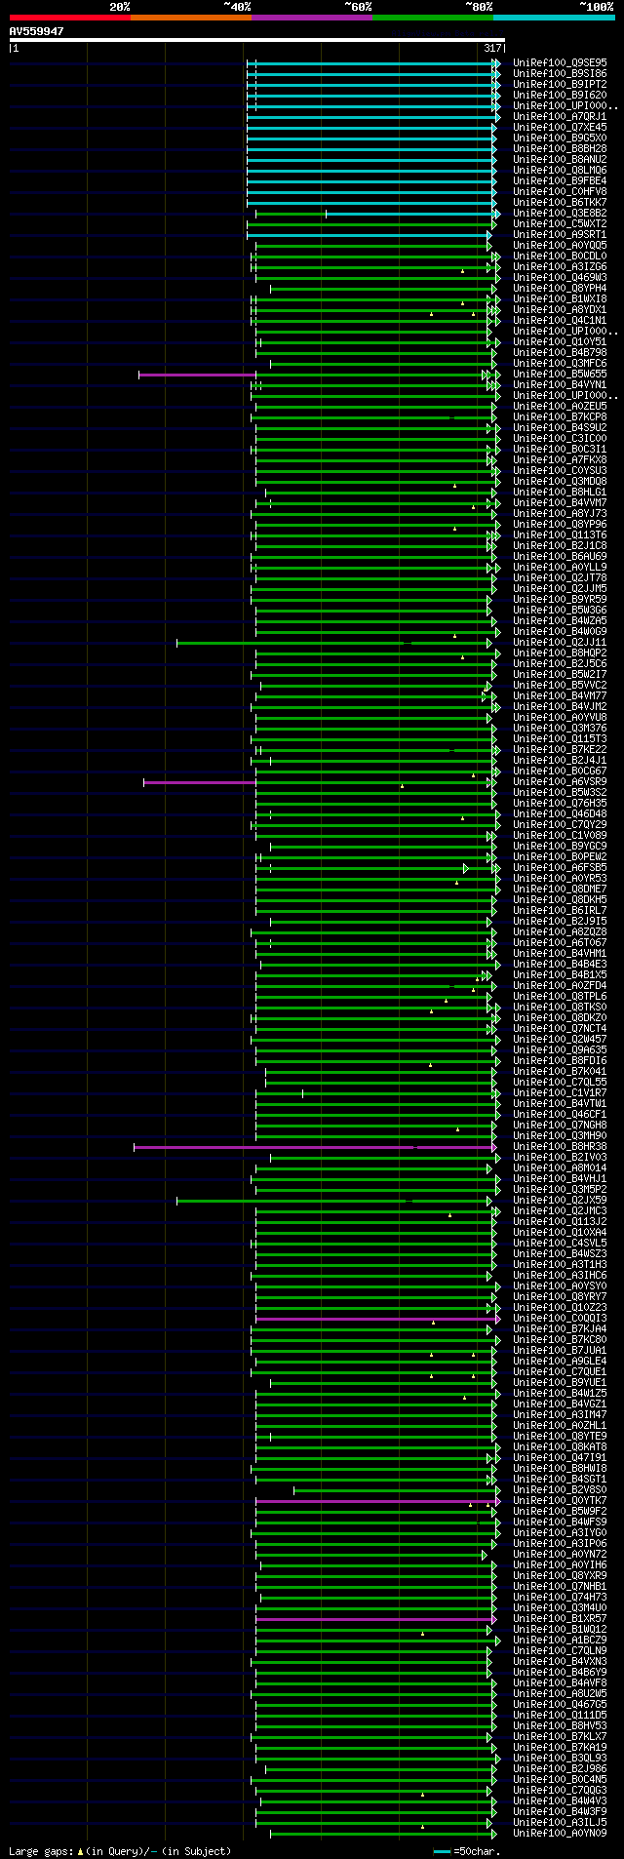Select hit label UniRef100_C3IC00
This screenshot has width=624, height=1859.
pyautogui.click(x=560, y=438)
